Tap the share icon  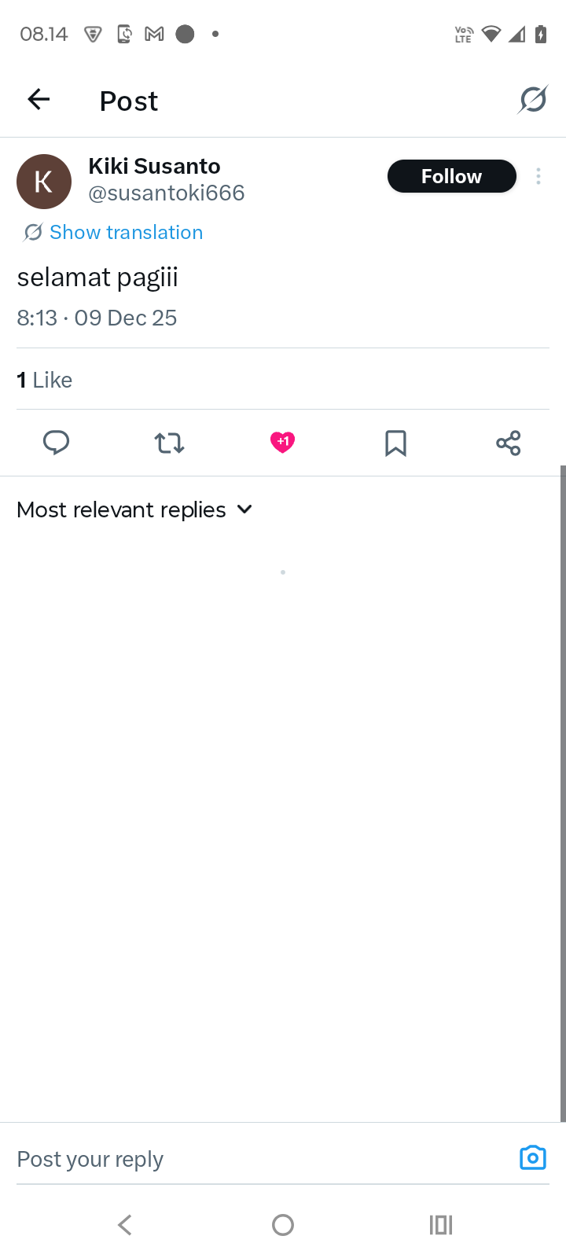pyautogui.click(x=509, y=443)
